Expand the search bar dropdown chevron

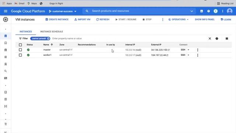[192, 11]
